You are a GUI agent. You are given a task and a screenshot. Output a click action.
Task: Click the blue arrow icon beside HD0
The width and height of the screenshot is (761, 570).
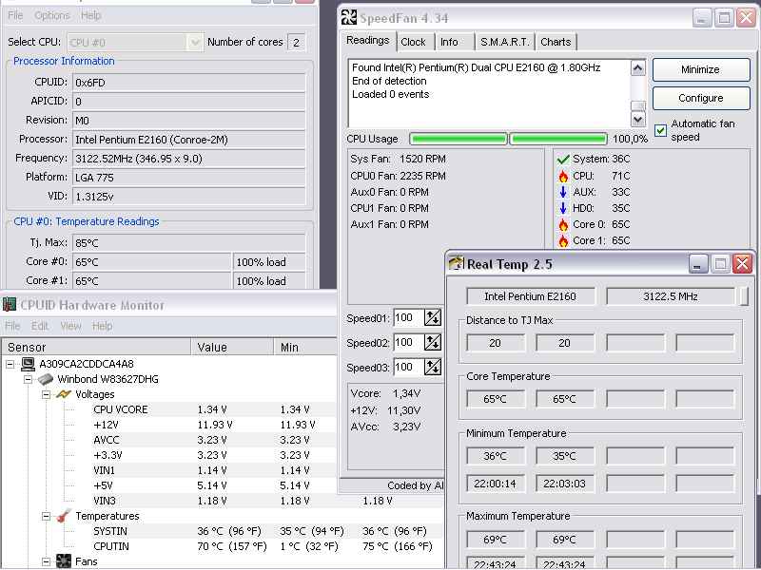pos(563,208)
